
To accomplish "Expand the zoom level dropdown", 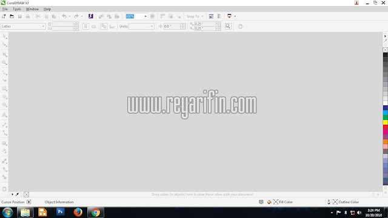I will tap(145, 16).
